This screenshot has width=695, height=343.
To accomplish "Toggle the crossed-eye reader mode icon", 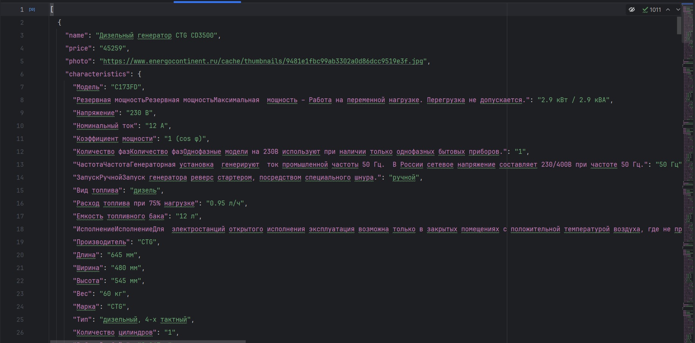I will [x=632, y=9].
